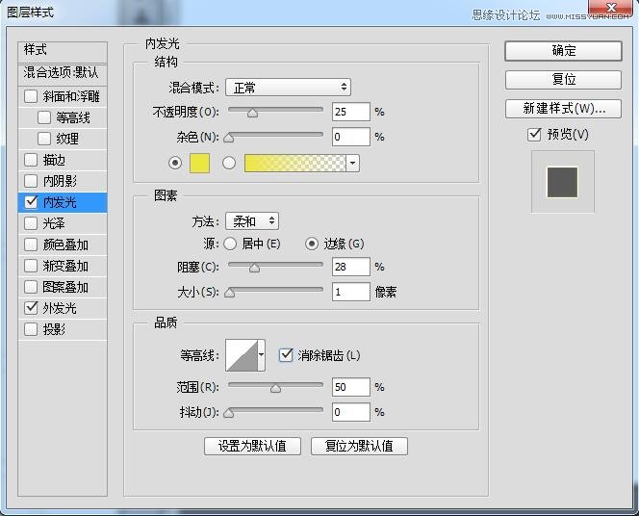
Task: Click the 新建样式(W)... button
Action: coord(563,109)
